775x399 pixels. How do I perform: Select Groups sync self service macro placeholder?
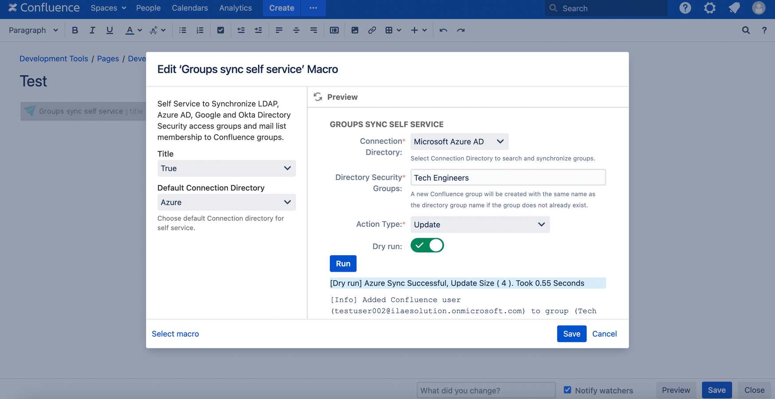83,111
